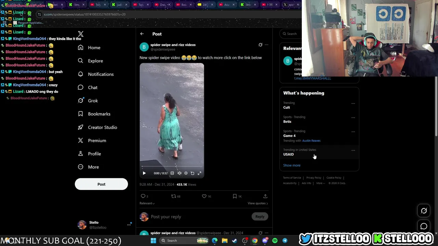This screenshot has width=438, height=246.
Task: Open more options for Game 4 trend
Action: (353, 132)
